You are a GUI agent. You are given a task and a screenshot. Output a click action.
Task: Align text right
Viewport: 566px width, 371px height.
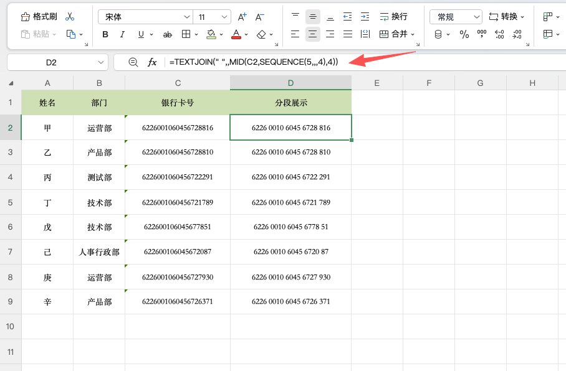pos(330,34)
